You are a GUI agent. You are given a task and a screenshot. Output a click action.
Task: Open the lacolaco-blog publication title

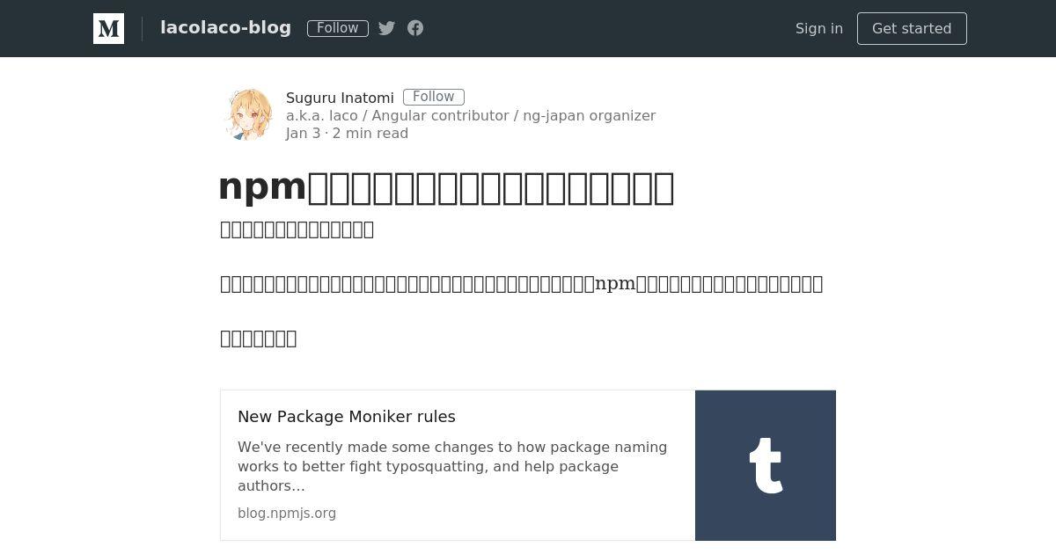[x=225, y=27]
